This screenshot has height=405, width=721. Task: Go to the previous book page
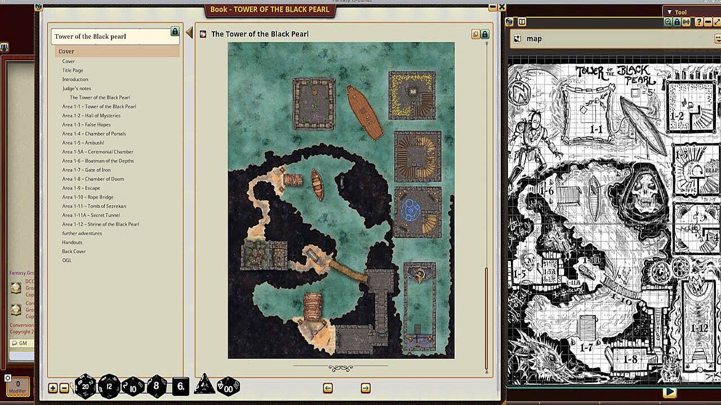point(328,388)
